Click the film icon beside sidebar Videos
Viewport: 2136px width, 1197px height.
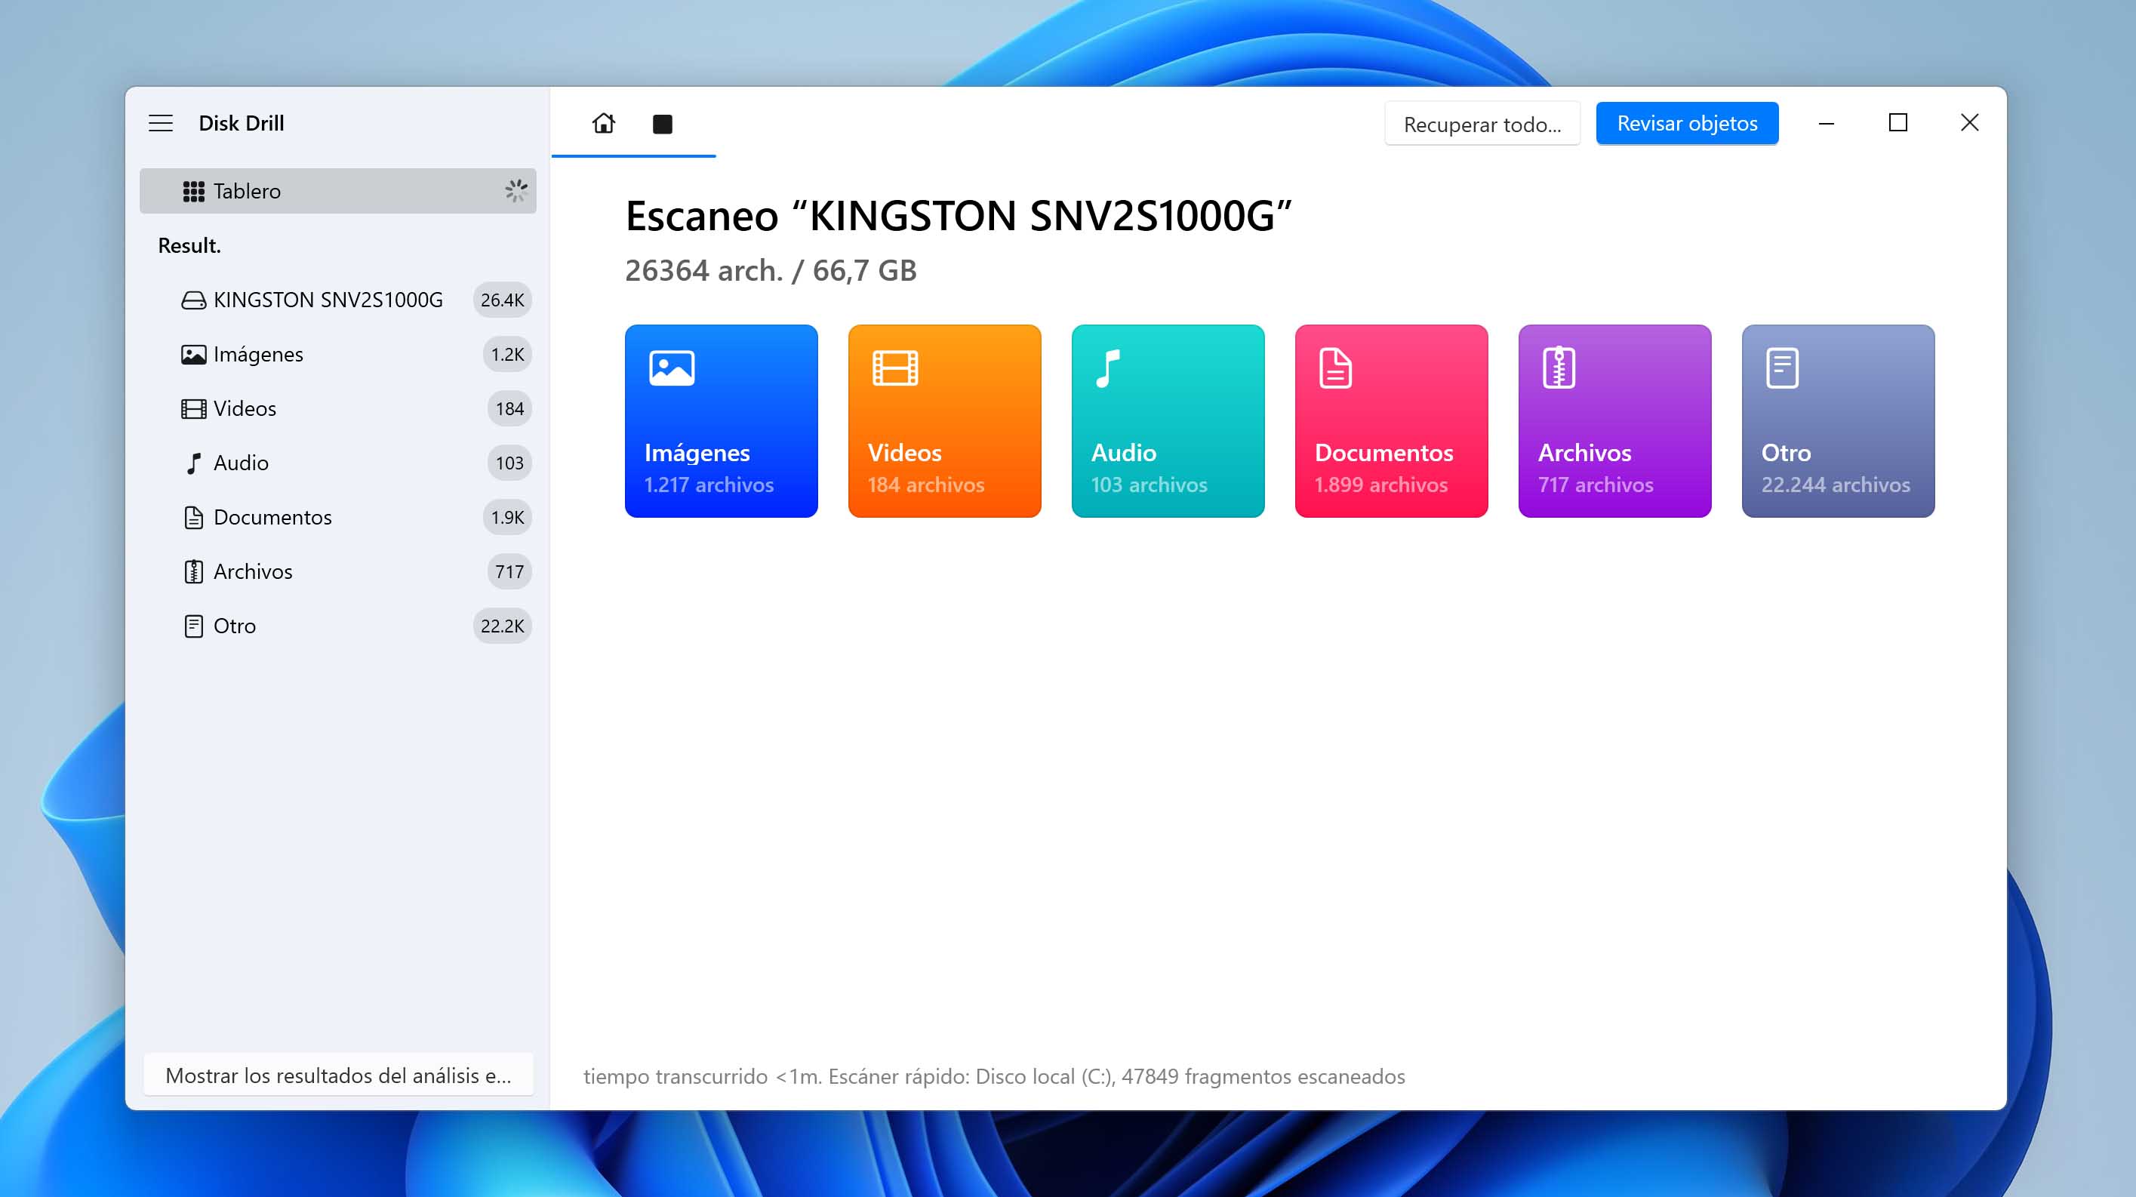[x=193, y=408]
